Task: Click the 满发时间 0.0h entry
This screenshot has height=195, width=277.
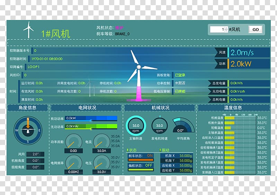Action: click(32, 99)
